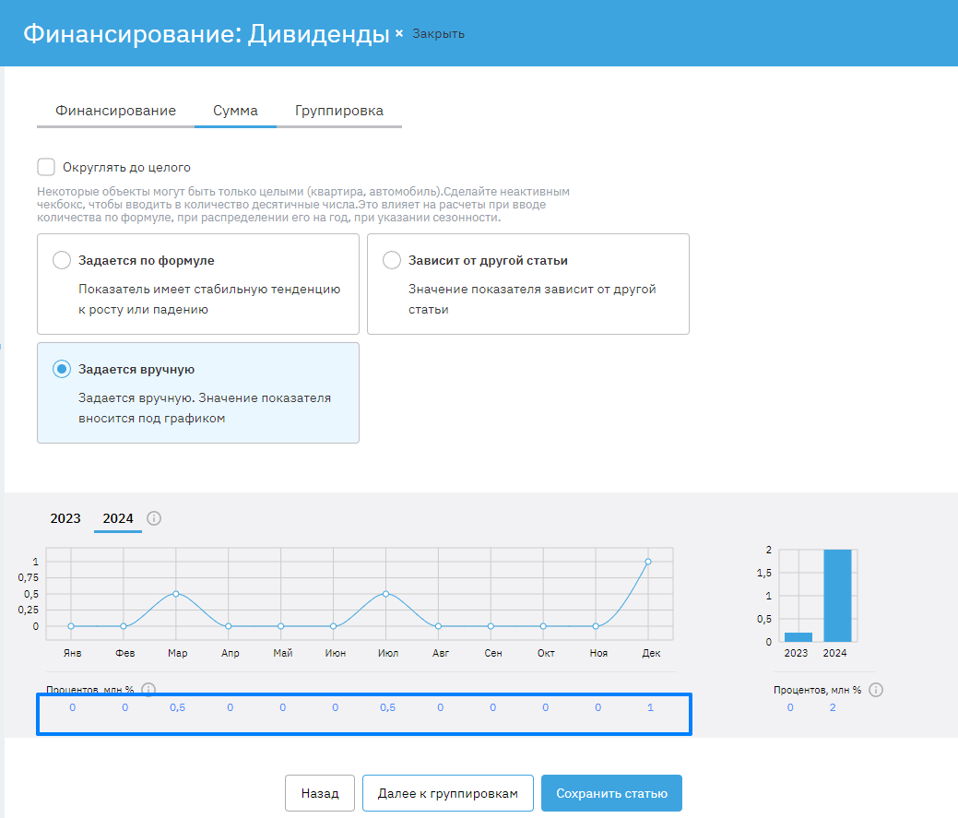The width and height of the screenshot is (958, 818).
Task: Switch to the Финансирование tab
Action: click(x=115, y=111)
